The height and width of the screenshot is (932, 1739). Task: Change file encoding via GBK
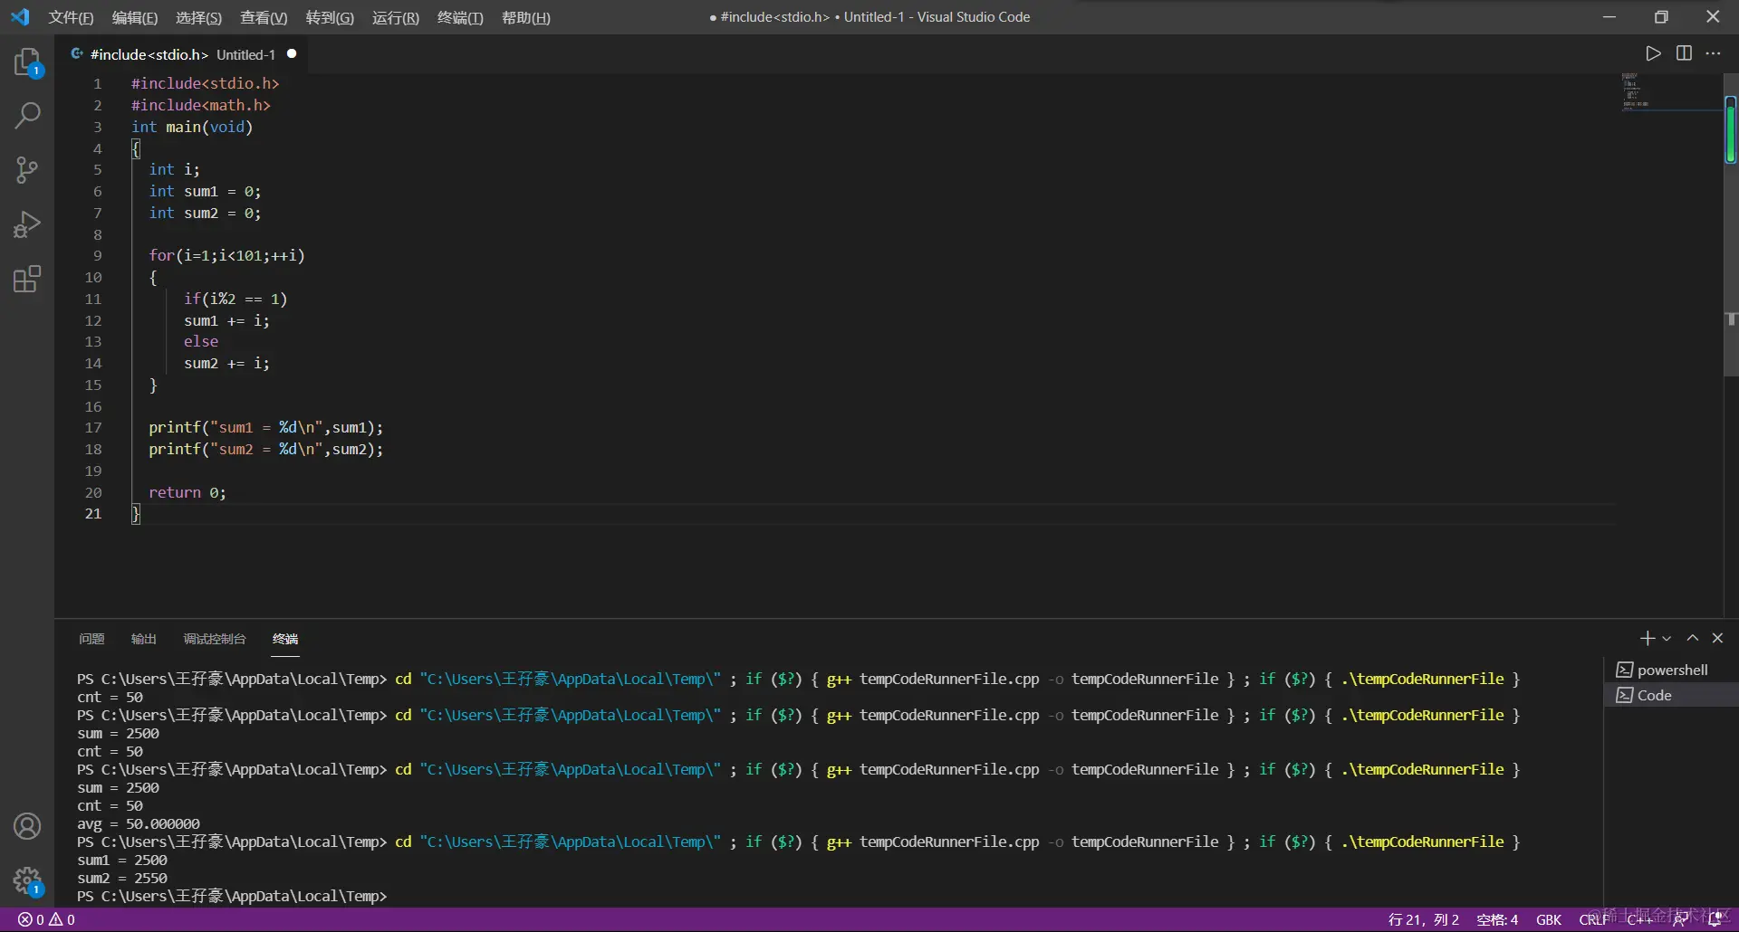click(x=1549, y=919)
